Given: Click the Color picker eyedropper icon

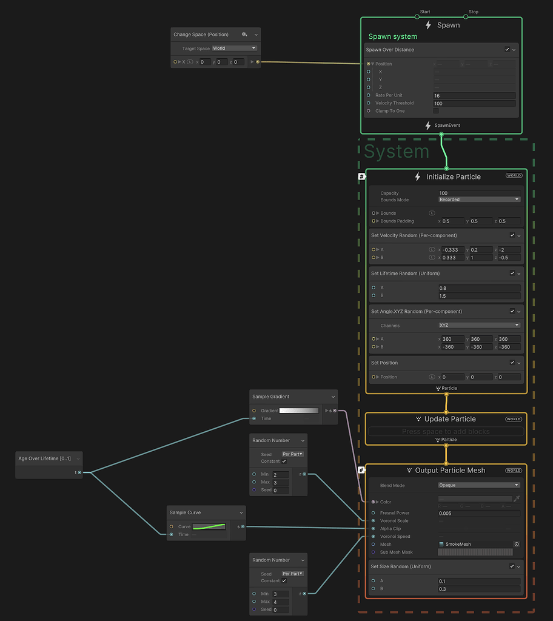Looking at the screenshot, I should (x=517, y=498).
